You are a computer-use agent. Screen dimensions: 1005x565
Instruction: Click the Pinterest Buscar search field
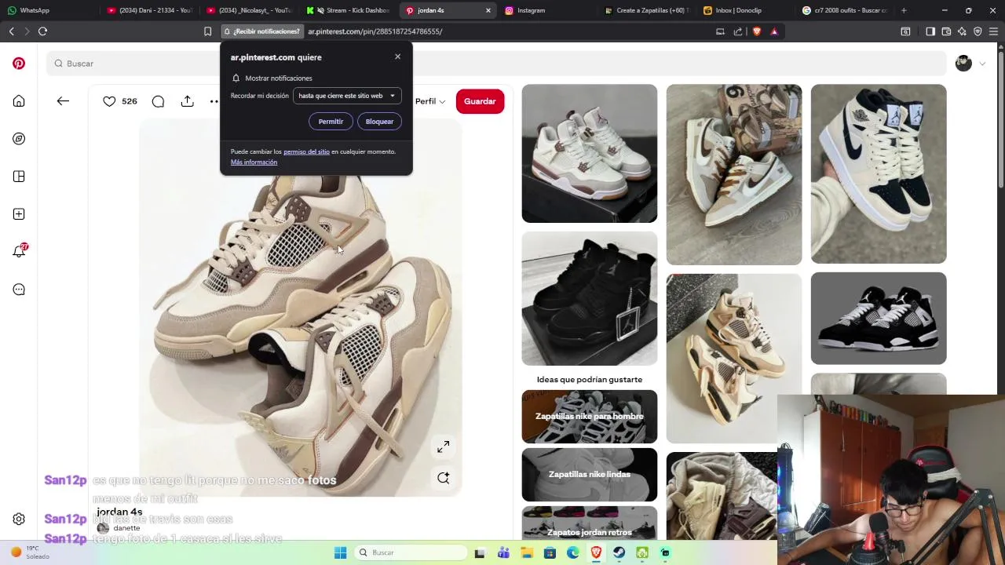496,64
